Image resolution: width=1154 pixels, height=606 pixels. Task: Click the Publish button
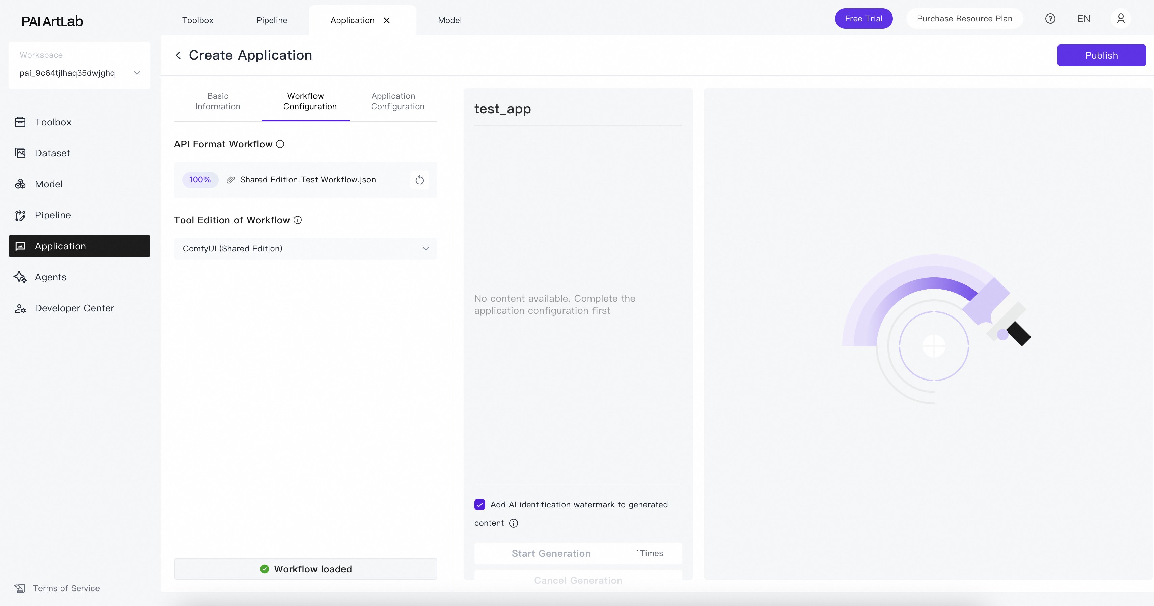click(x=1101, y=56)
